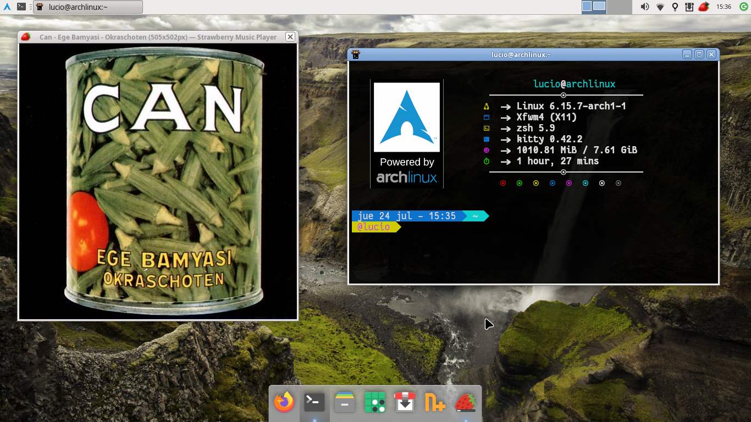Open the file manager dock icon
This screenshot has width=751, height=422.
344,402
